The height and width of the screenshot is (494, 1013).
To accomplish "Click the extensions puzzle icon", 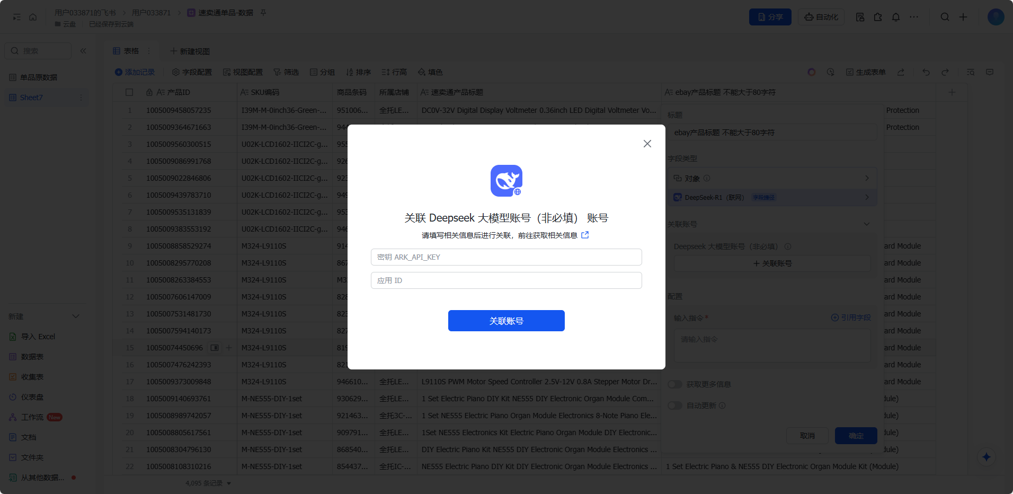I will coord(878,17).
